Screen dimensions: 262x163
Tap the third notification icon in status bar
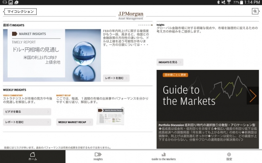click(x=17, y=2)
